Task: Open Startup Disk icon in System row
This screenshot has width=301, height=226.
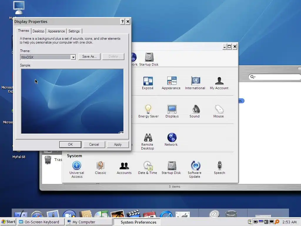Action: [x=172, y=166]
